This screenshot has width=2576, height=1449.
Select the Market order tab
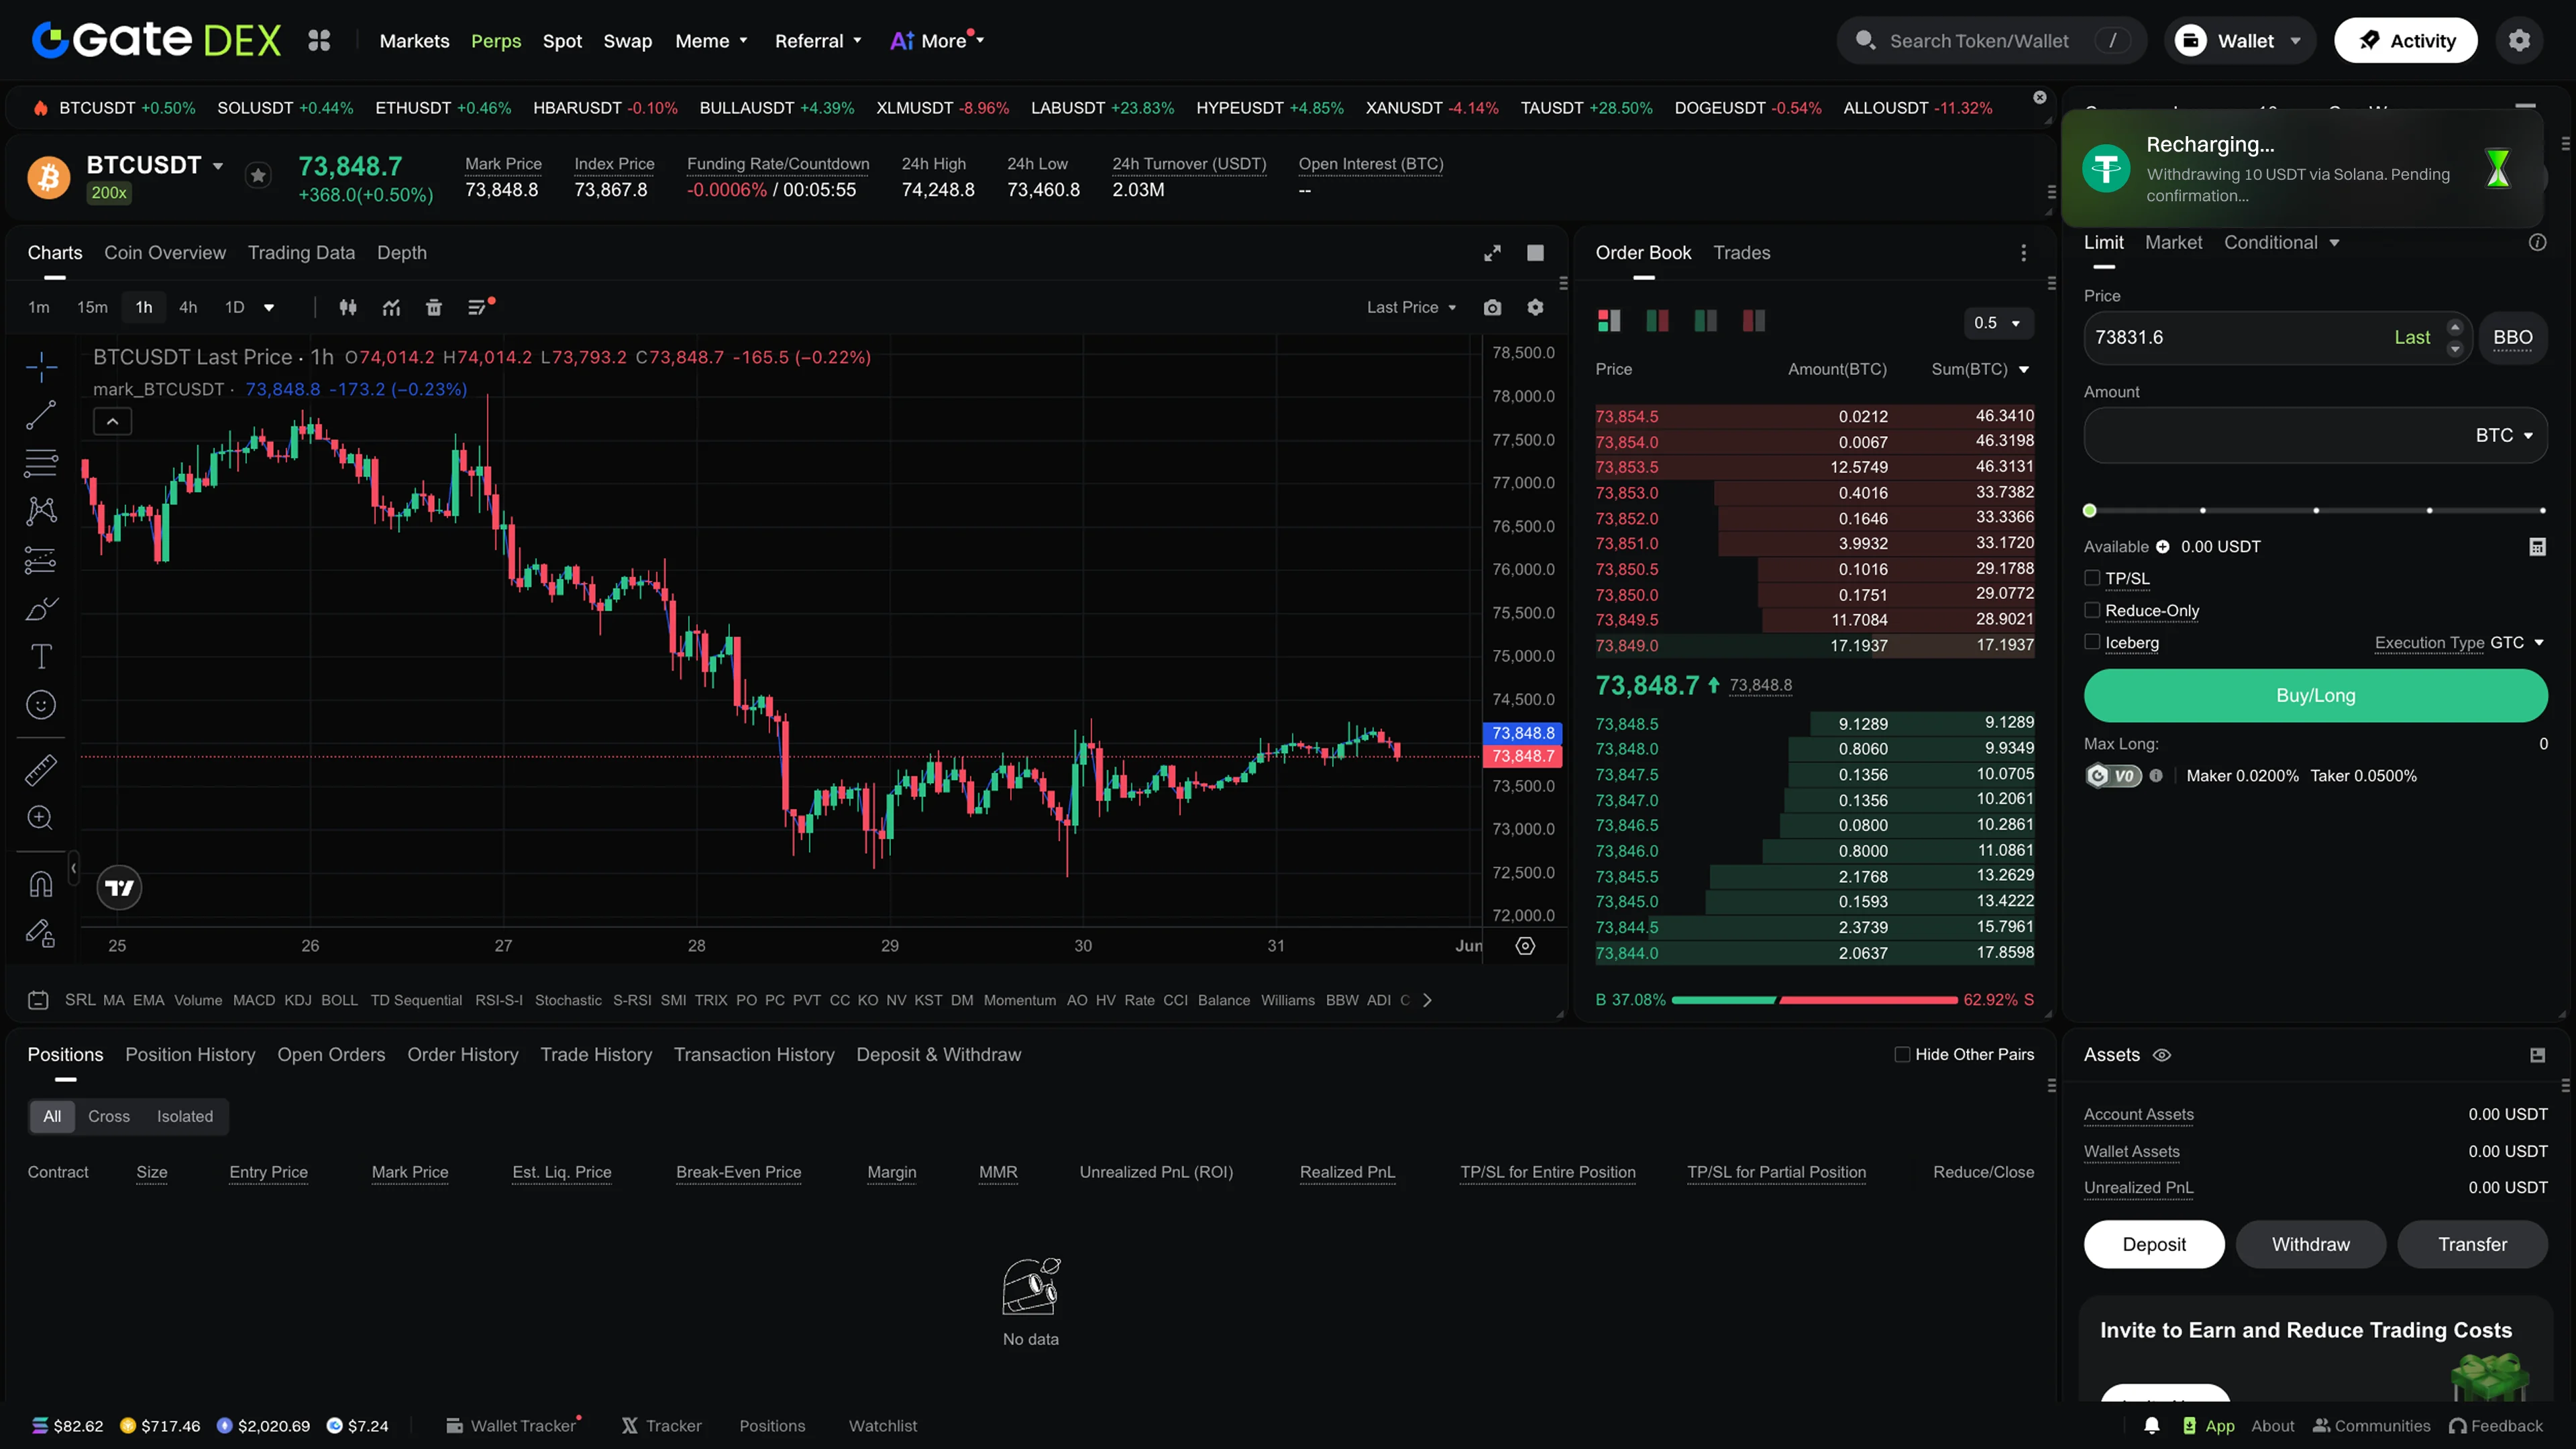2173,243
